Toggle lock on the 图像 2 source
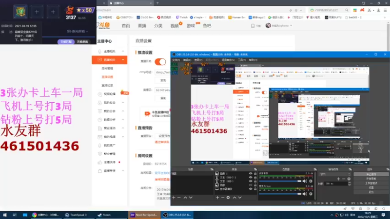Viewport: 390px width, 219px height. (x=255, y=174)
